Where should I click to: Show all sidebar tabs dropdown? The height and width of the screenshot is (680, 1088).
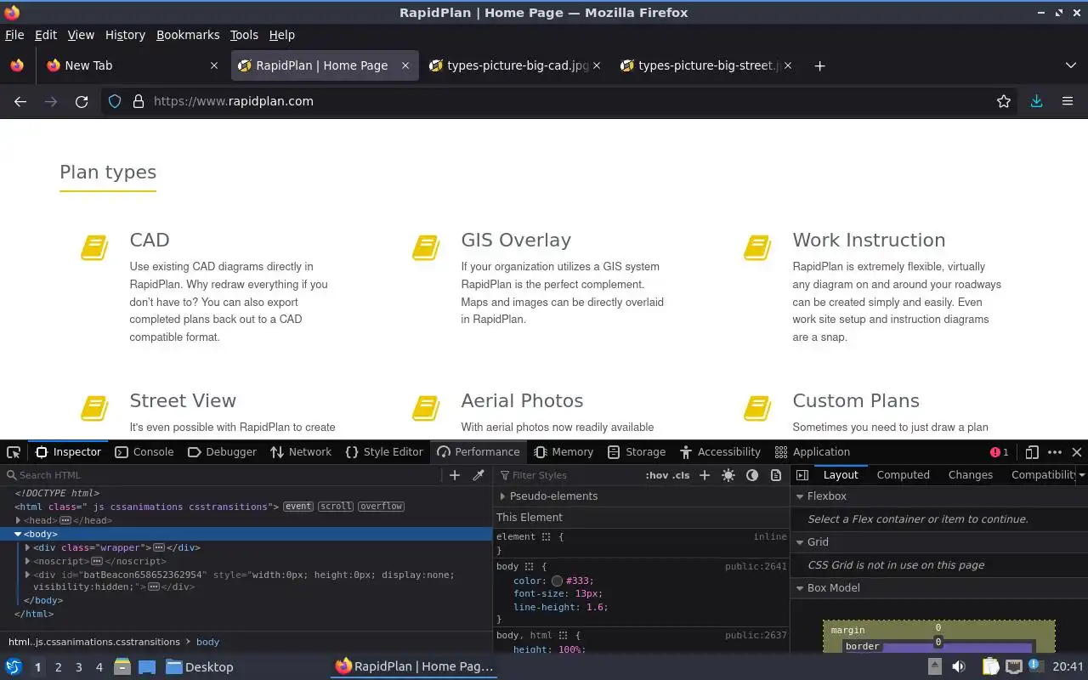click(1082, 475)
